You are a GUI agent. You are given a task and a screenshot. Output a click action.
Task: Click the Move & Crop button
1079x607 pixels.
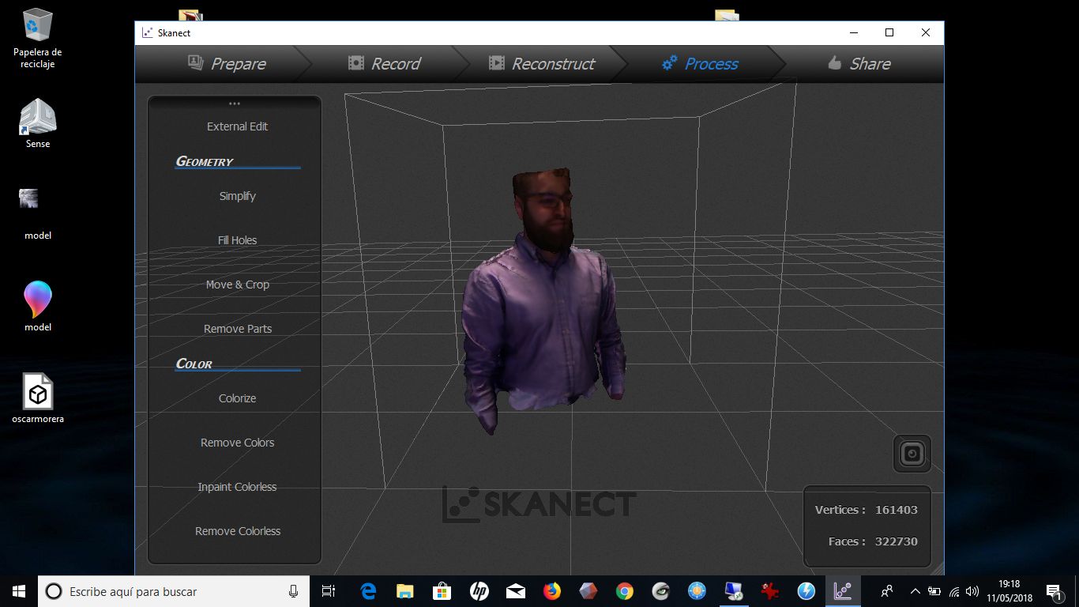[x=237, y=285]
